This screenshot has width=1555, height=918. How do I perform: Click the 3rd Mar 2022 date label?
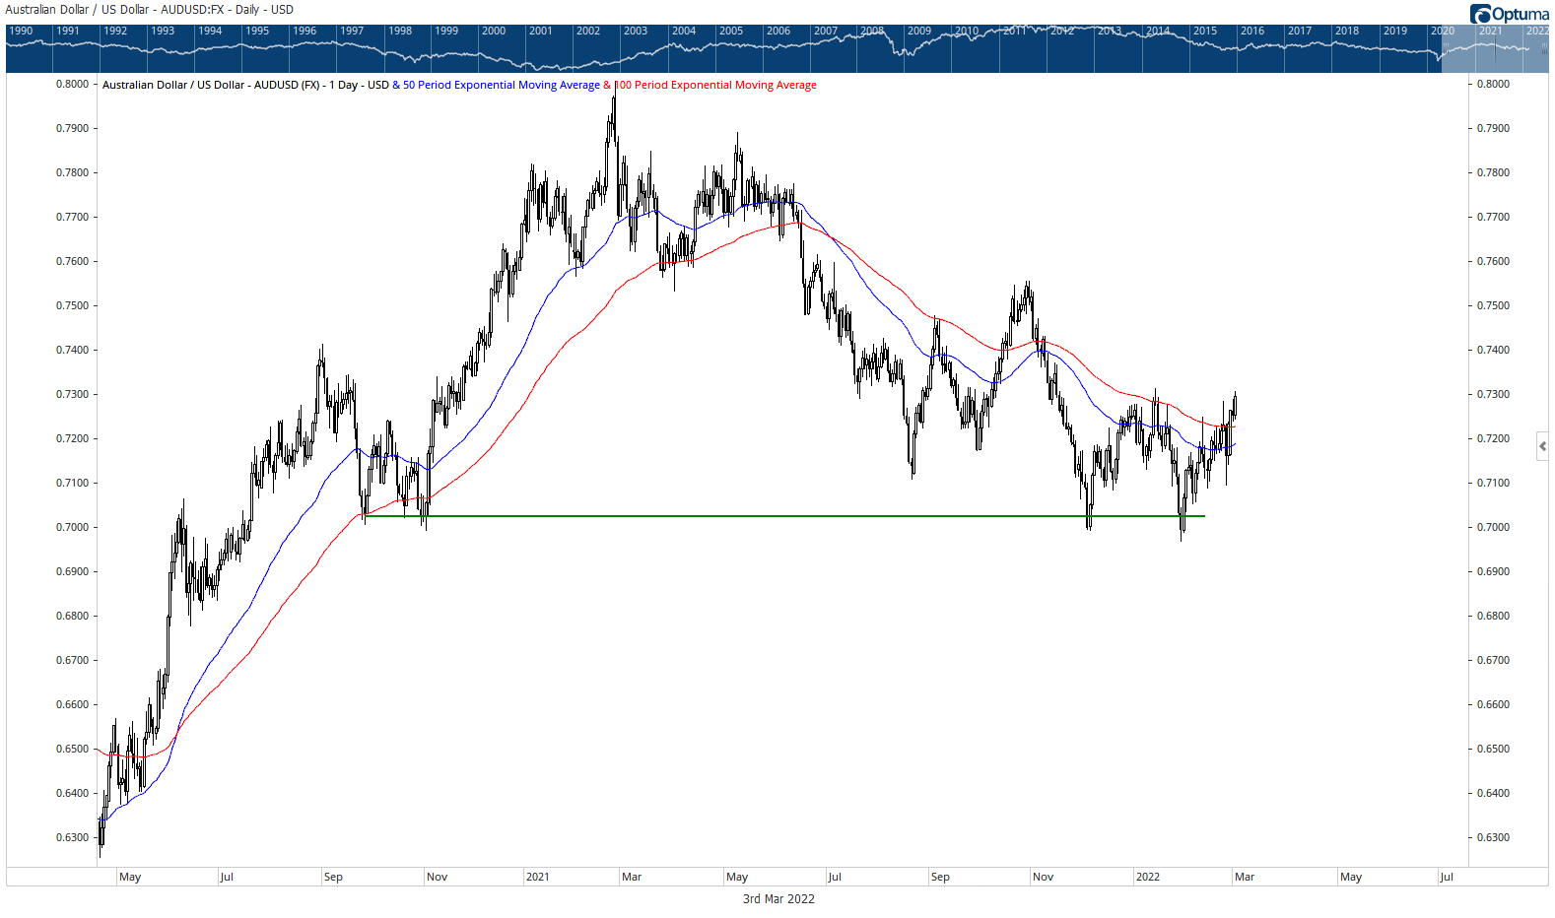tap(778, 898)
